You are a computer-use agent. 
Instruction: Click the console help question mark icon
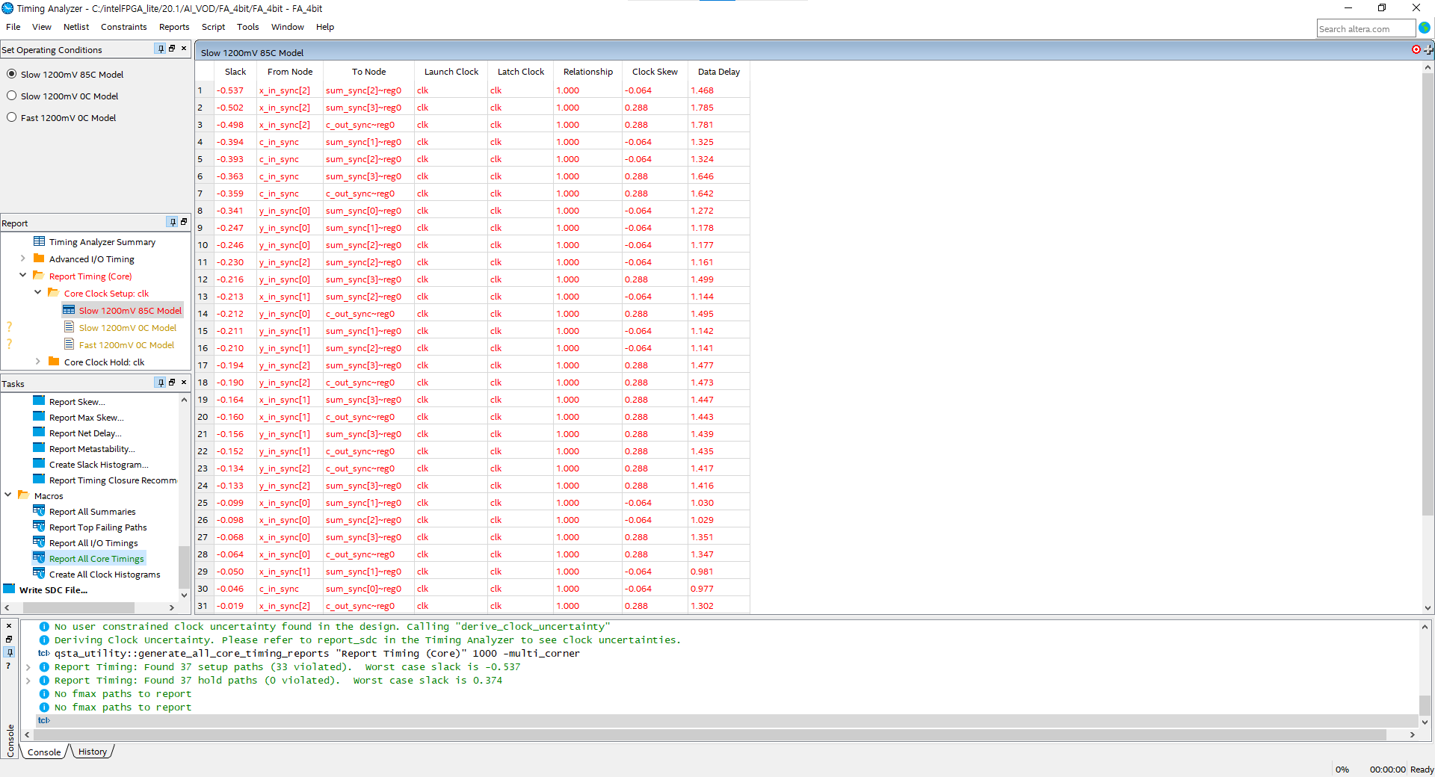click(x=9, y=666)
